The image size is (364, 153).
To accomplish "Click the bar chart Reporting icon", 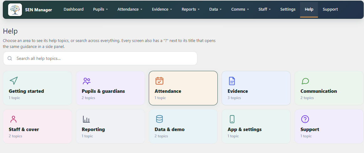I will pyautogui.click(x=86, y=119).
